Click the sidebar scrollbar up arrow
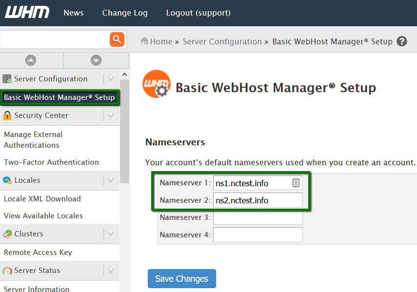The image size is (417, 292). 124,75
